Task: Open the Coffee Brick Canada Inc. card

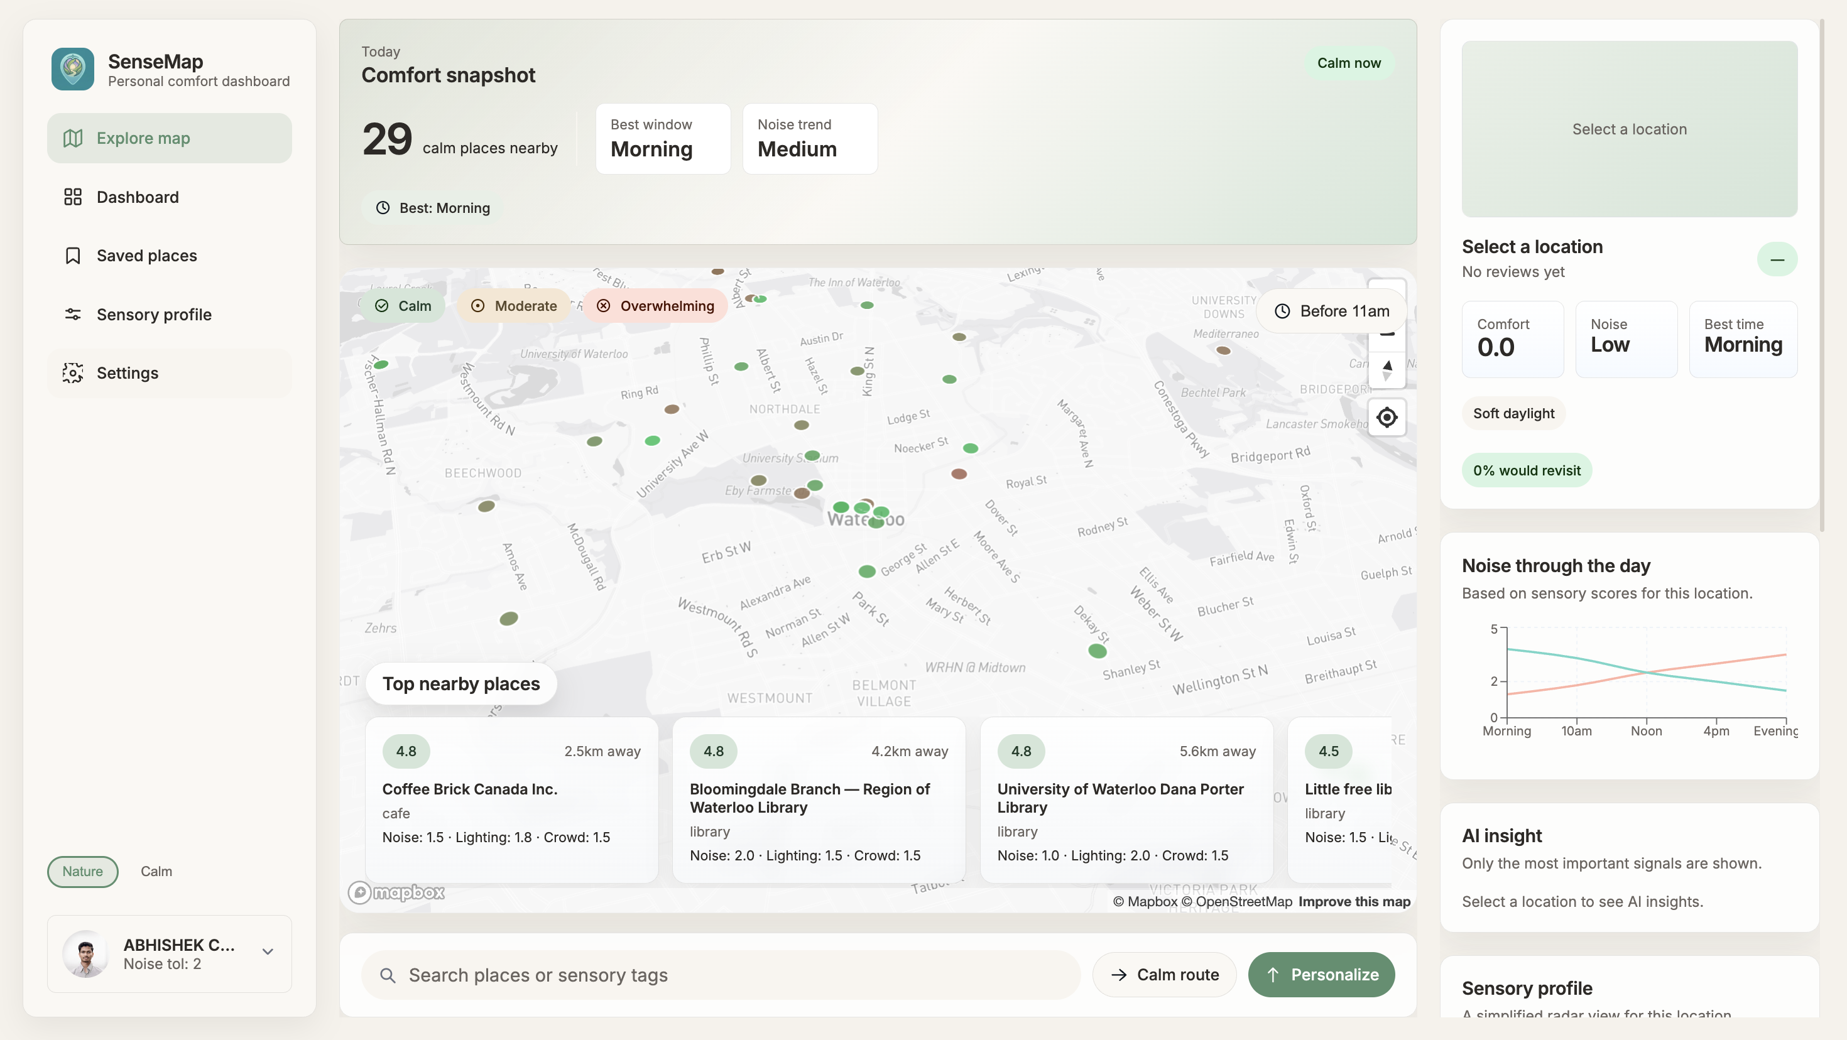Action: [511, 800]
